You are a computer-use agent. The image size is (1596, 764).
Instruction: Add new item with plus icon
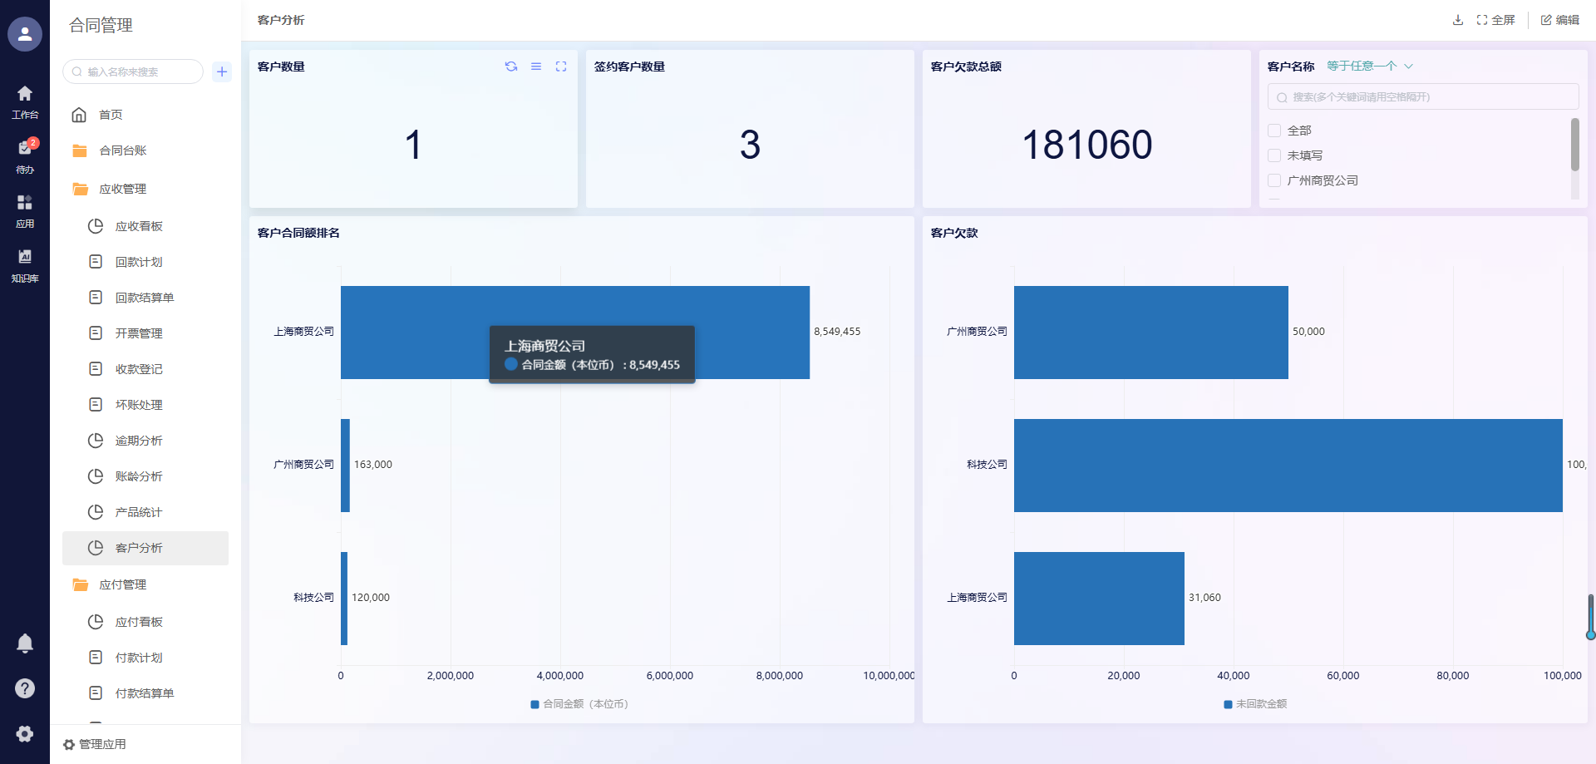pyautogui.click(x=222, y=71)
